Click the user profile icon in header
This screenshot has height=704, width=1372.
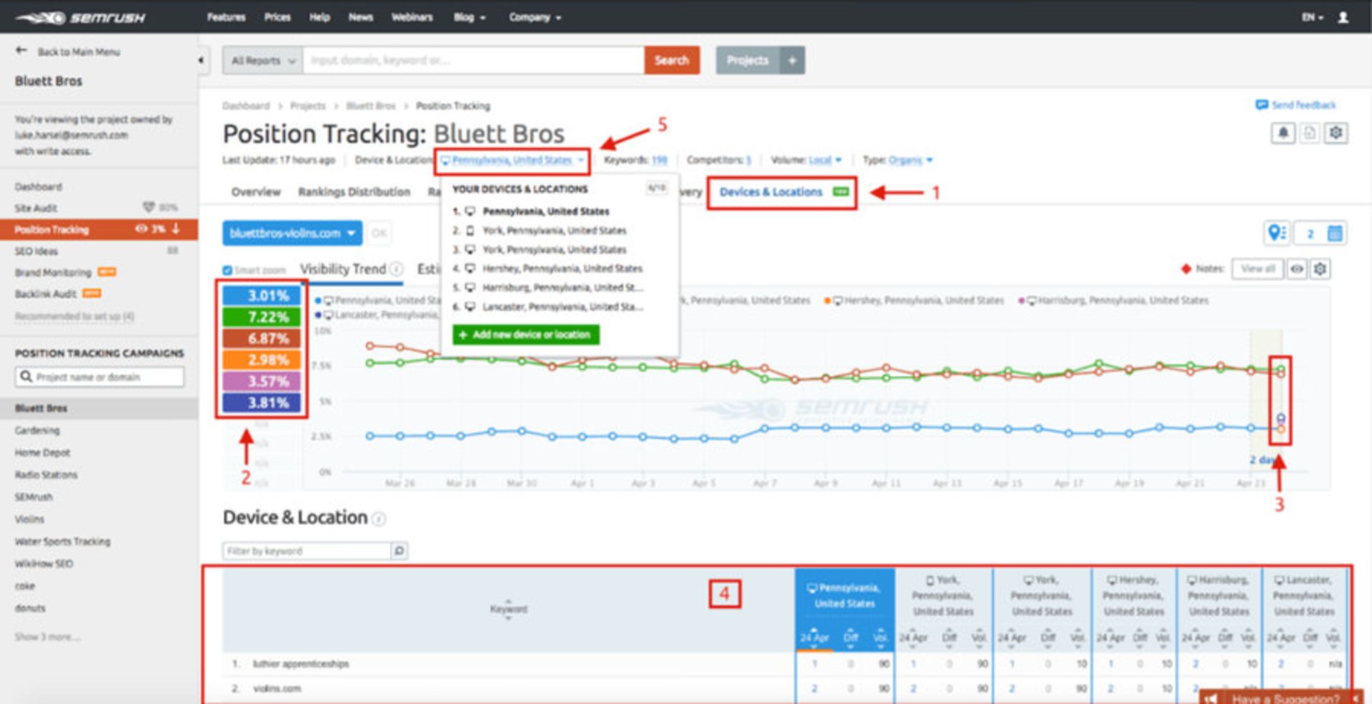[x=1343, y=17]
